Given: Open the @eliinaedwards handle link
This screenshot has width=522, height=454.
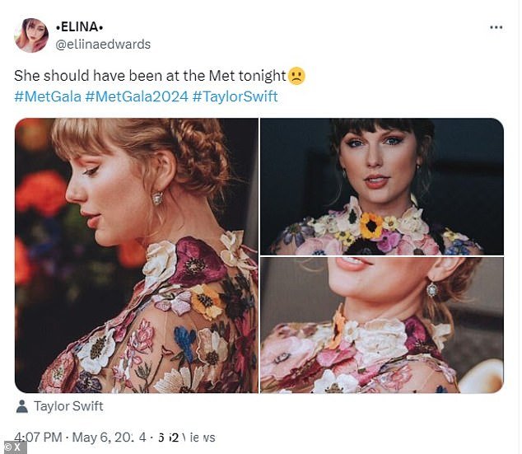Looking at the screenshot, I should [103, 44].
